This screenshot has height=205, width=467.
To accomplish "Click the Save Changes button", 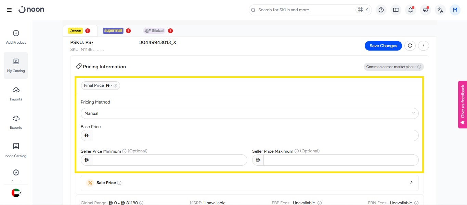I will [383, 46].
